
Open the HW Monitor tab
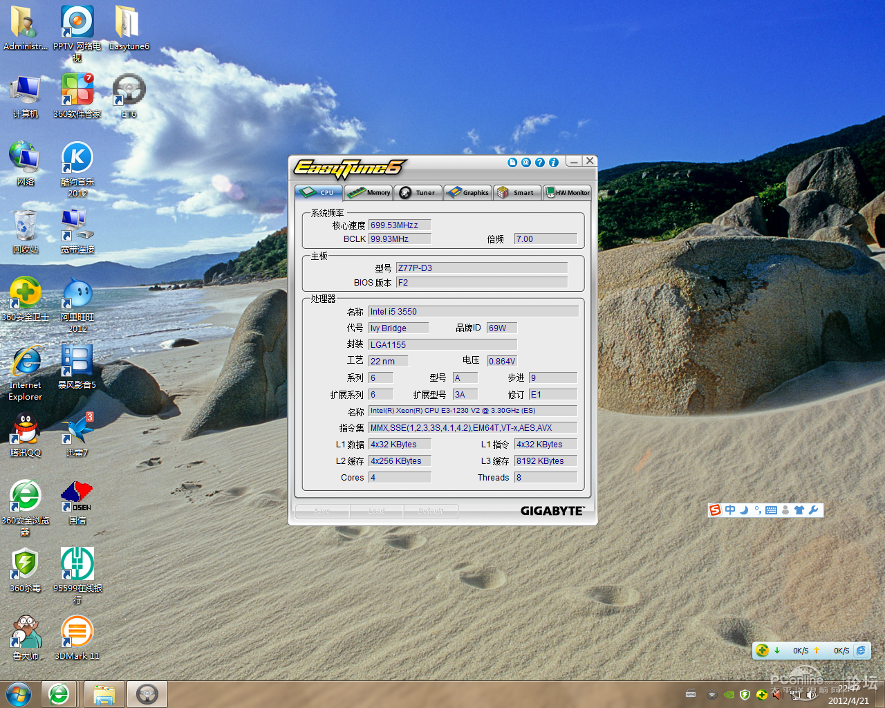pyautogui.click(x=568, y=193)
